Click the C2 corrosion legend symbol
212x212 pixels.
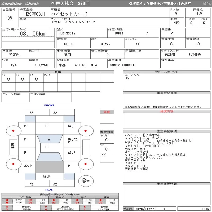coord(100,203)
